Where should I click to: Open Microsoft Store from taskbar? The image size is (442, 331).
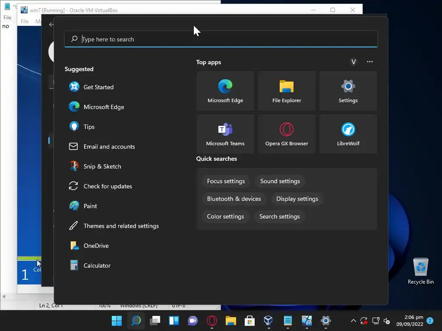click(249, 321)
